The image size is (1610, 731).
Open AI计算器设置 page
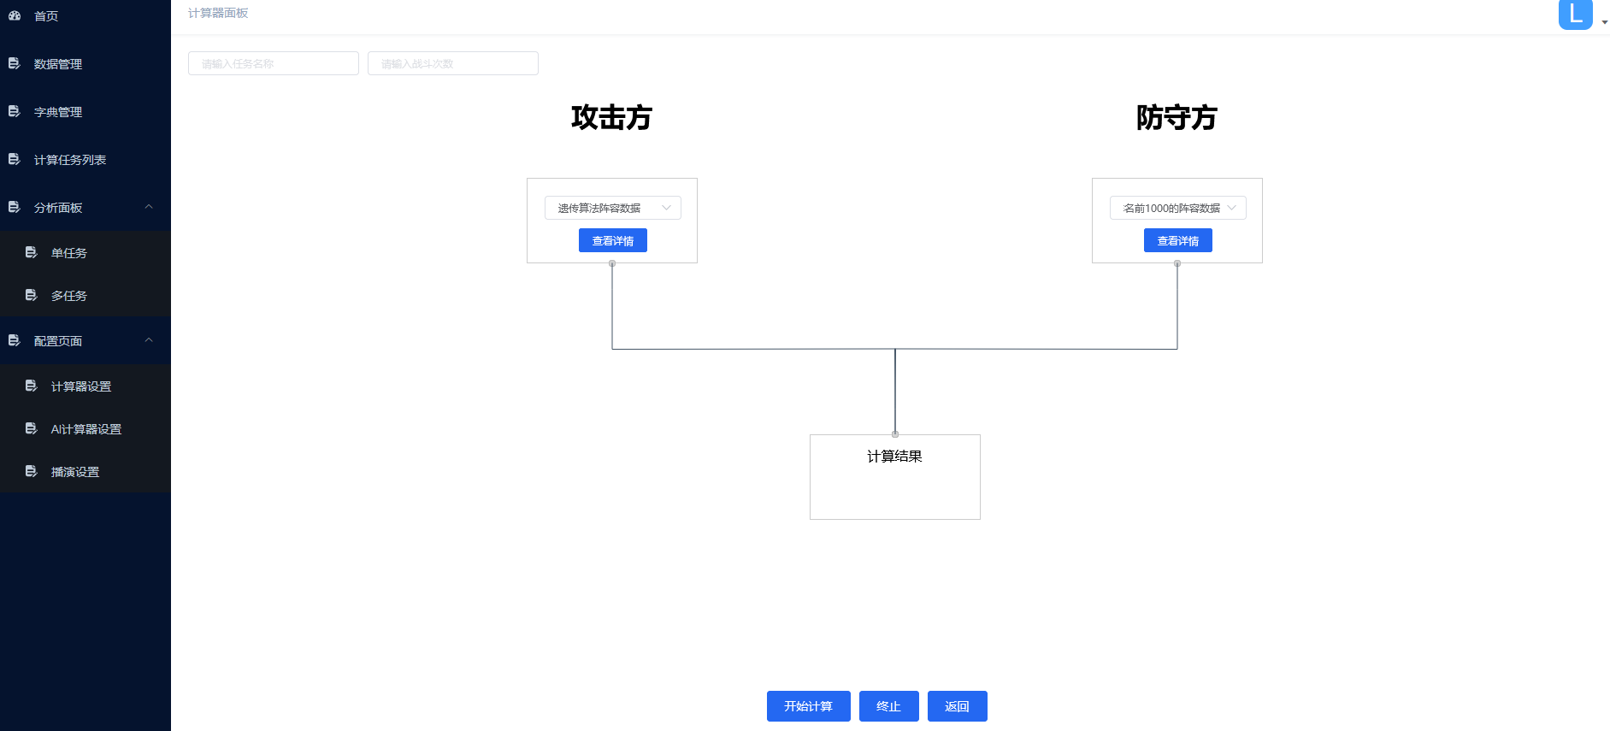[x=86, y=429]
